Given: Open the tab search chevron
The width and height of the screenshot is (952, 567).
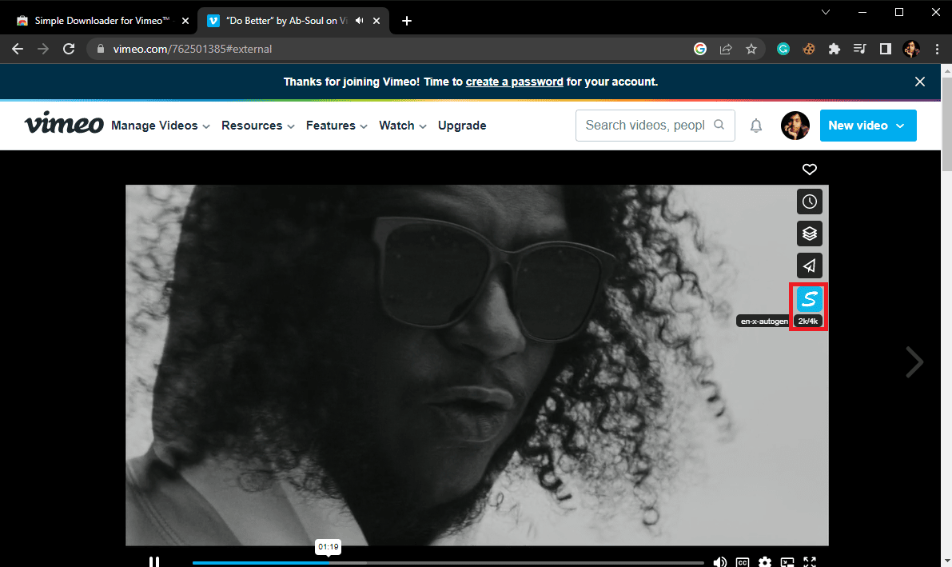Looking at the screenshot, I should pyautogui.click(x=826, y=12).
